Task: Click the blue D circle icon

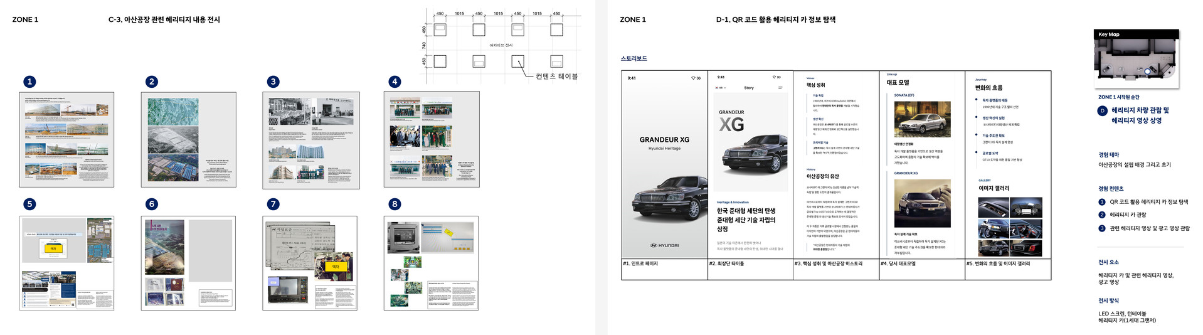Action: click(1103, 110)
